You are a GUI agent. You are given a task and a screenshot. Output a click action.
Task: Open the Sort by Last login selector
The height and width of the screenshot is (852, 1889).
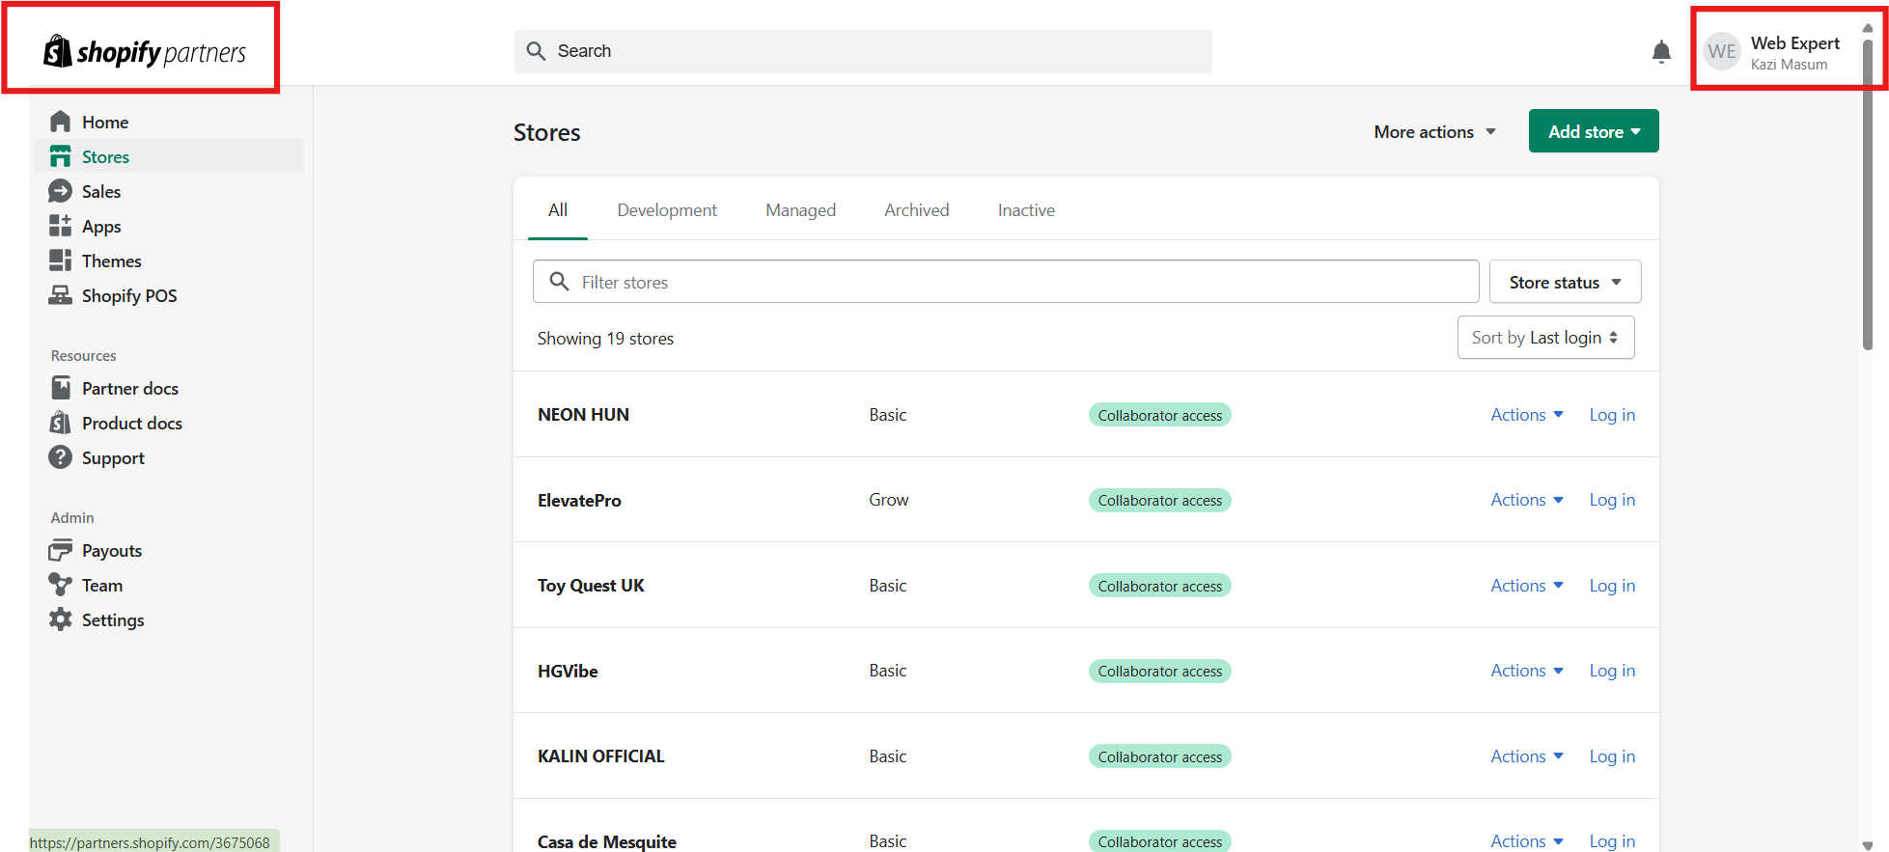point(1545,338)
